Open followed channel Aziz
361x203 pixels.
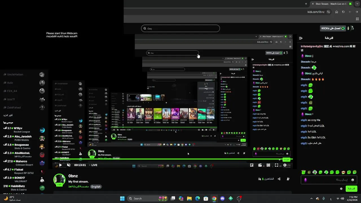click(x=24, y=83)
